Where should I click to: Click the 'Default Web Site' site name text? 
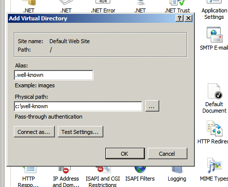(70, 41)
